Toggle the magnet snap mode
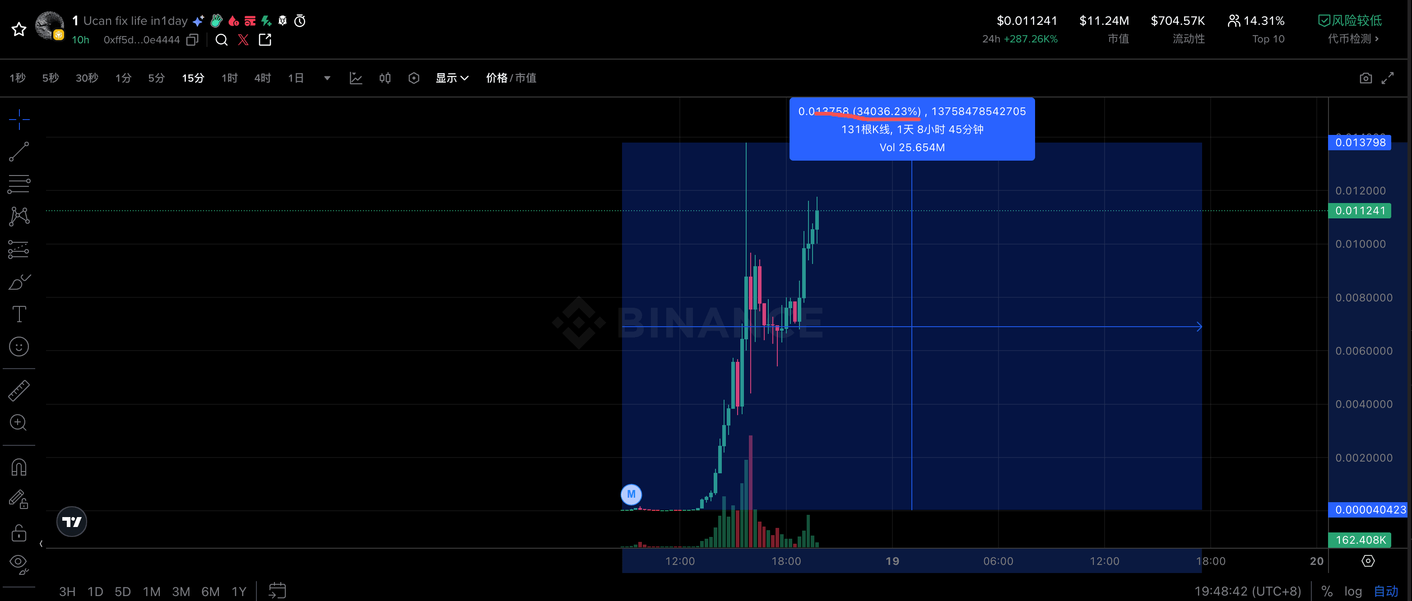 point(19,467)
